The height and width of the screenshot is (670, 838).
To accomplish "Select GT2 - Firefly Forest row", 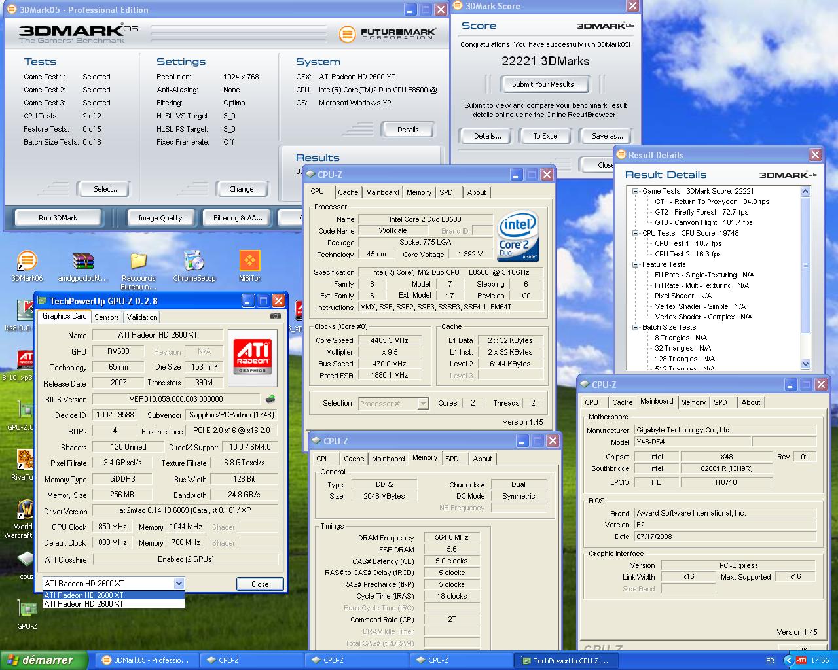I will click(701, 212).
